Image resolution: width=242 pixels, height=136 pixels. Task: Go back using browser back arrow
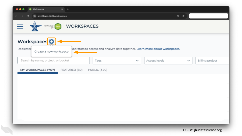coord(16,16)
